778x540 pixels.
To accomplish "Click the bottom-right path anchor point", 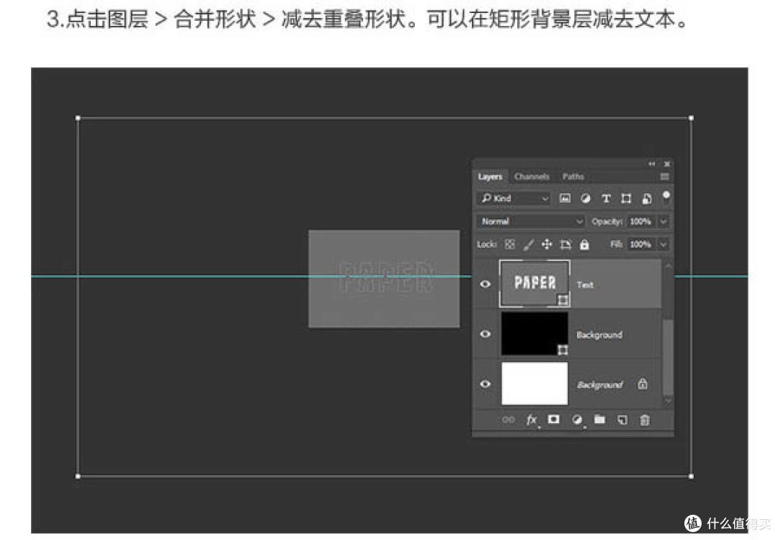I will pyautogui.click(x=691, y=476).
